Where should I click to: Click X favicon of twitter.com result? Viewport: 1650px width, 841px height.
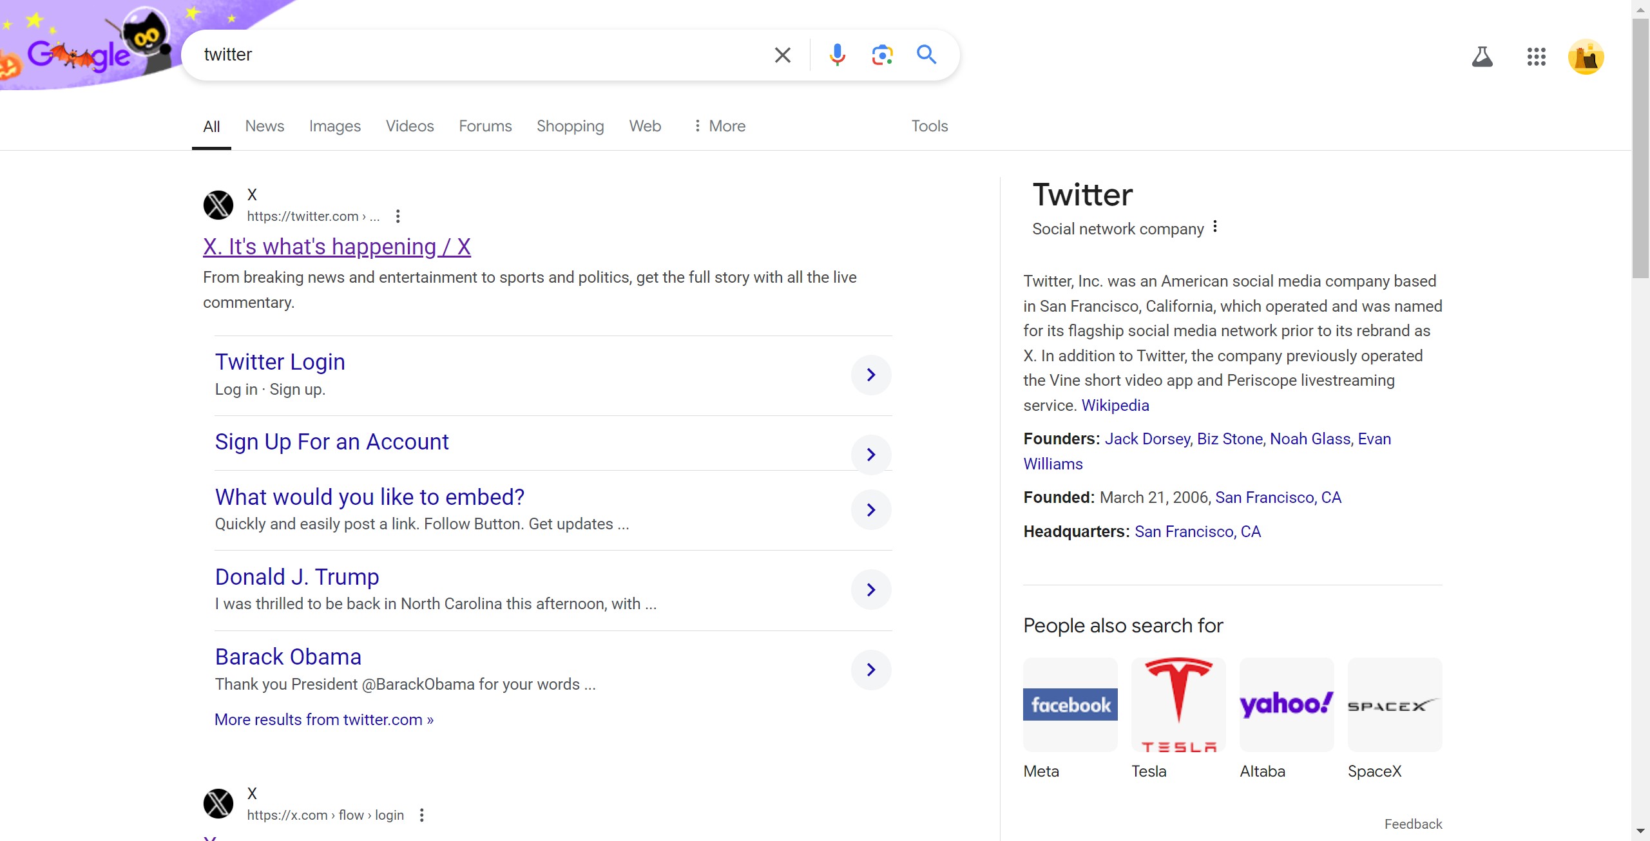click(218, 205)
